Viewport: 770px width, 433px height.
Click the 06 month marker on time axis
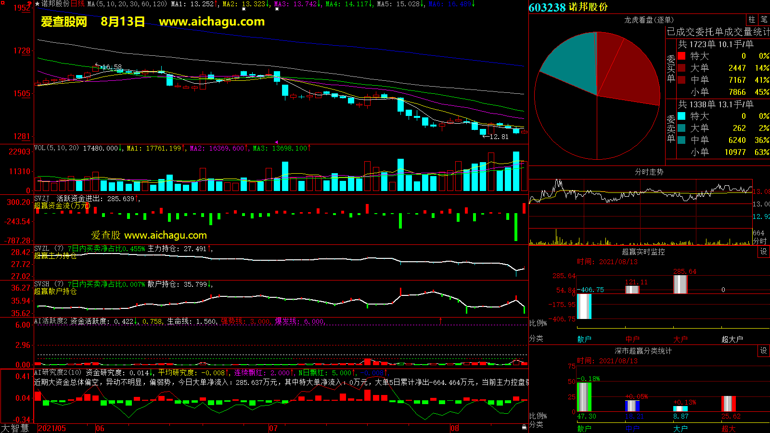click(x=100, y=428)
